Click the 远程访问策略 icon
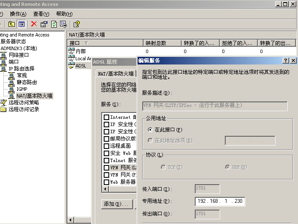This screenshot has width=298, height=224. pyautogui.click(x=3, y=103)
